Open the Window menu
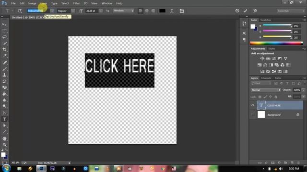Image resolution: width=307 pixels, height=172 pixels. point(106,3)
